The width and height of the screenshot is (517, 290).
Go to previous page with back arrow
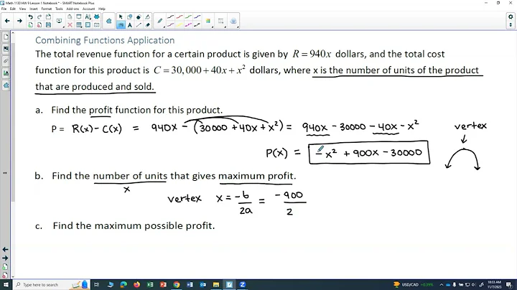coord(7,21)
